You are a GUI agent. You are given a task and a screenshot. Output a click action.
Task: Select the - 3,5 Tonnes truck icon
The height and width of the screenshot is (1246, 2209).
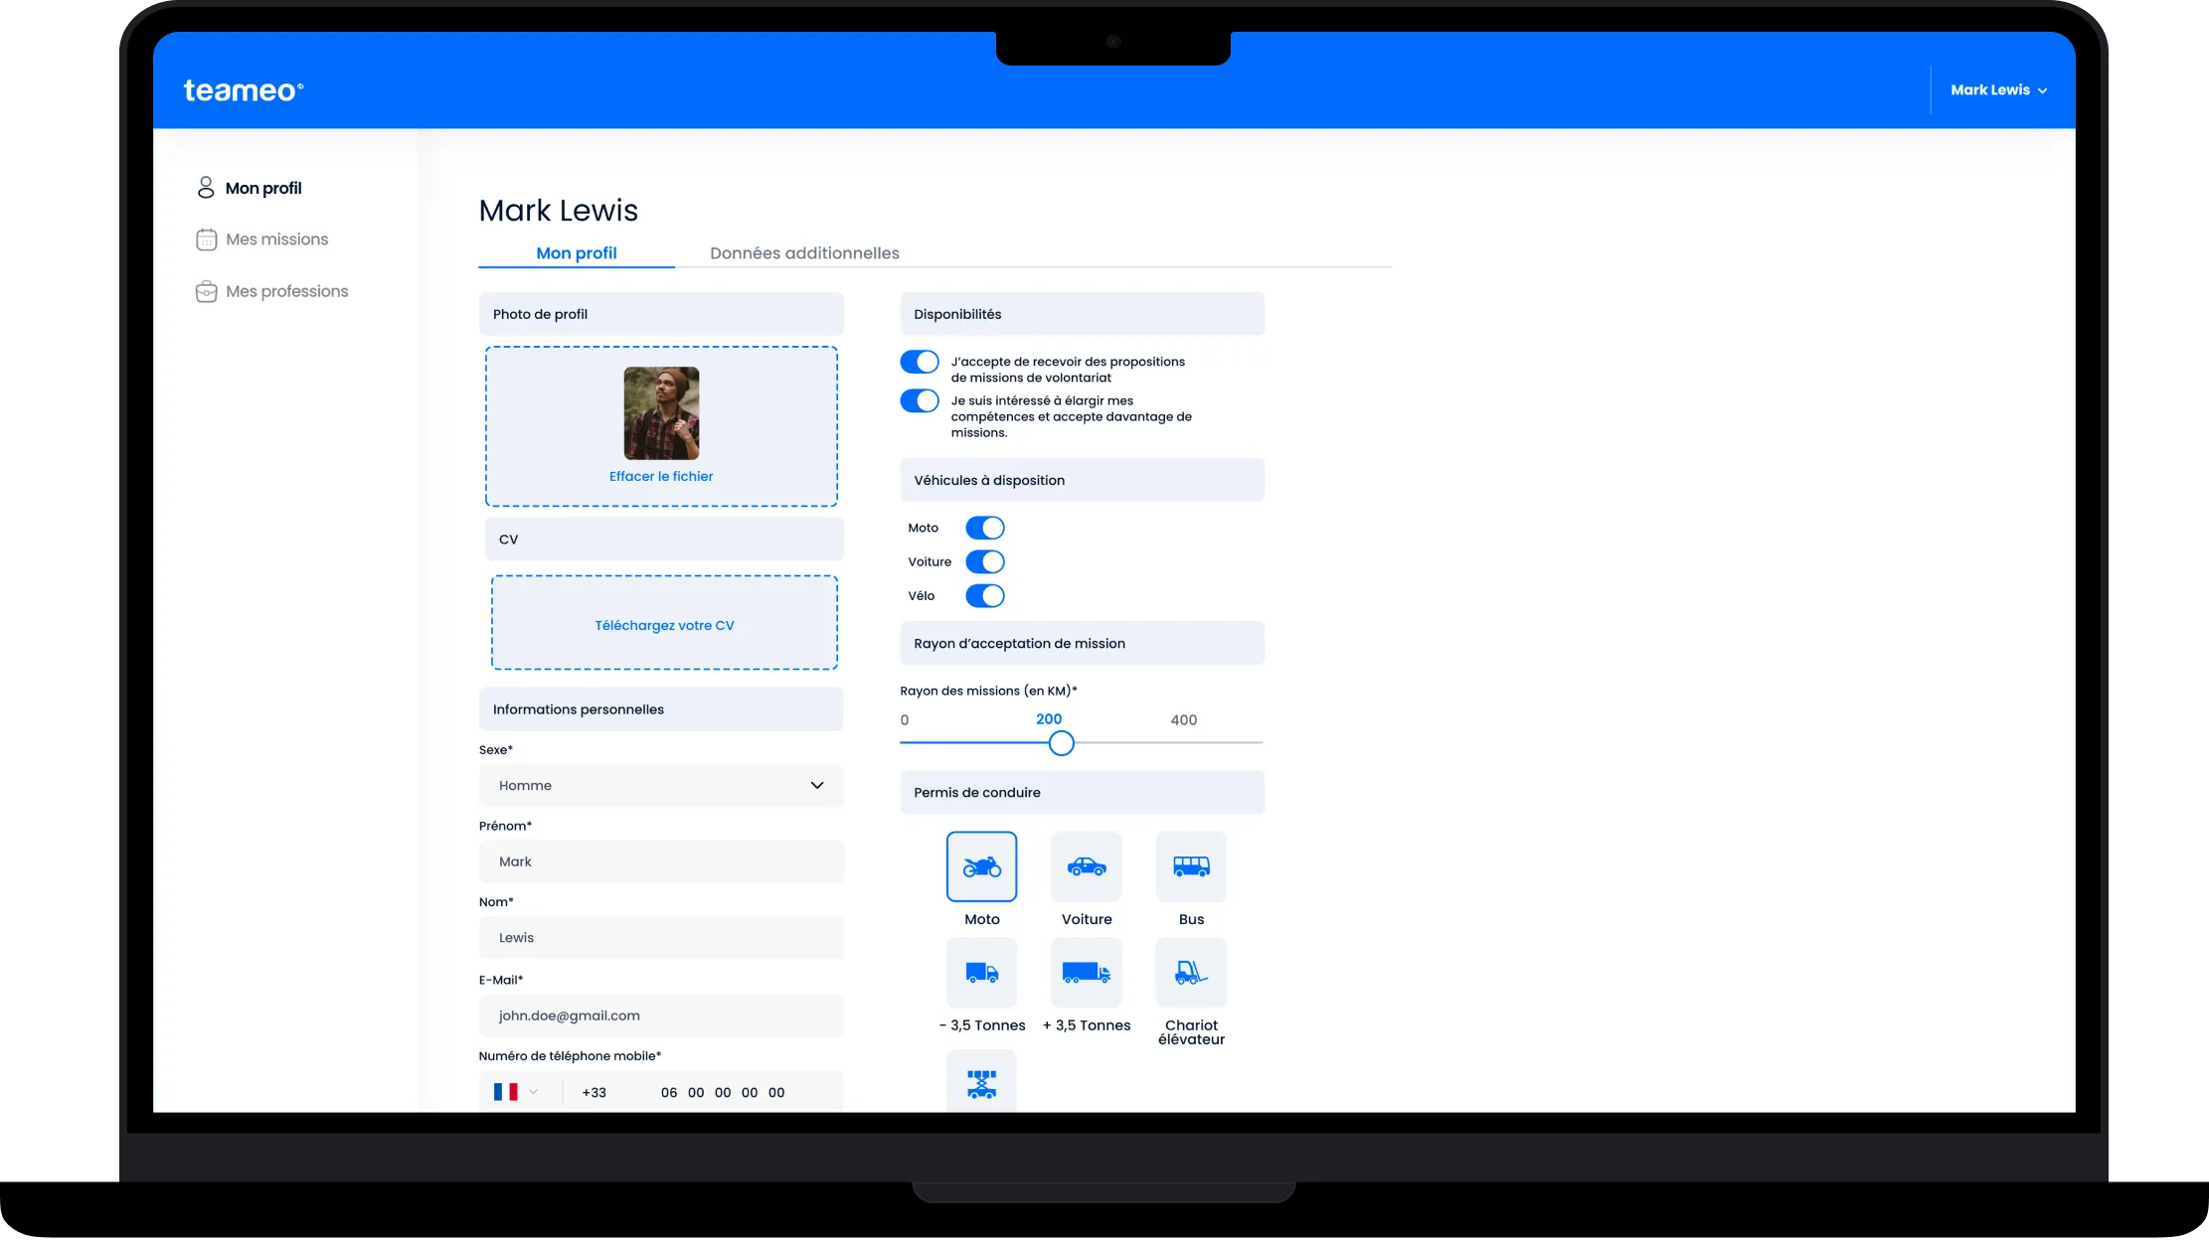pos(981,973)
